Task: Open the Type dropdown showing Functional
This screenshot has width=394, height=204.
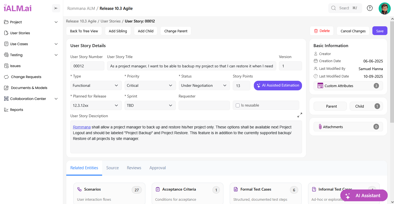Action: [x=96, y=85]
